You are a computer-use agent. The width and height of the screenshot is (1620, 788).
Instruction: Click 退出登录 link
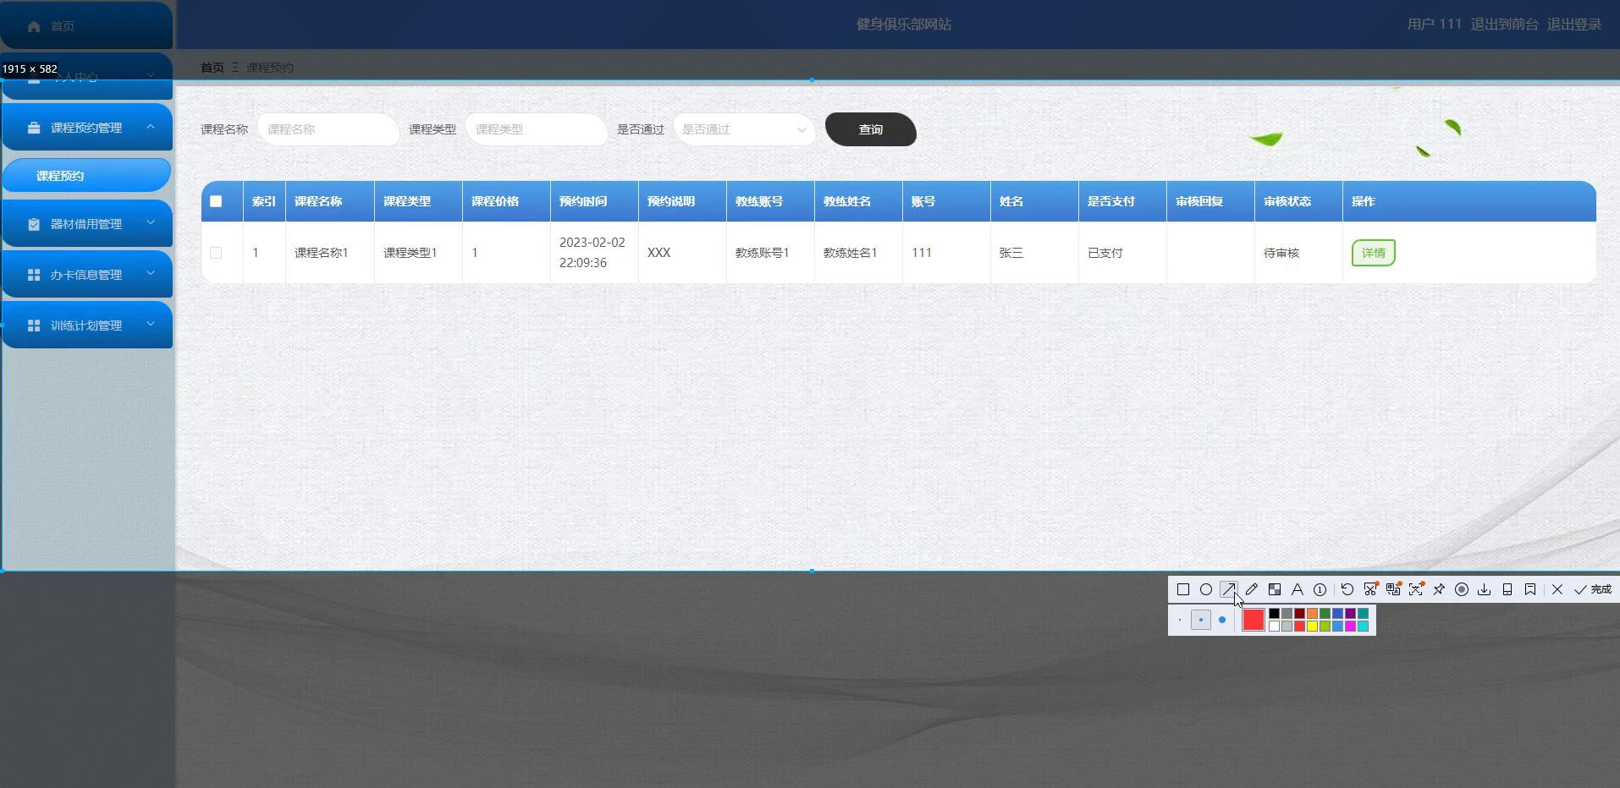tap(1574, 25)
